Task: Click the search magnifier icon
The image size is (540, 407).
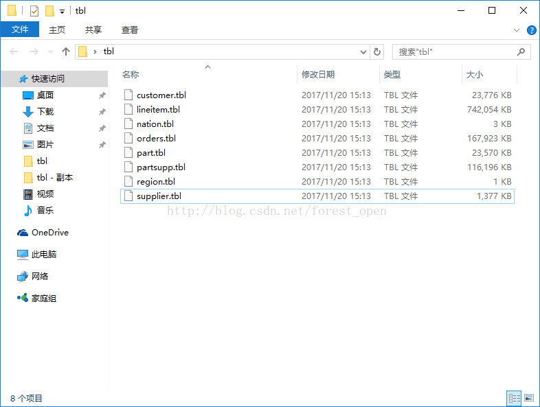Action: click(x=521, y=52)
